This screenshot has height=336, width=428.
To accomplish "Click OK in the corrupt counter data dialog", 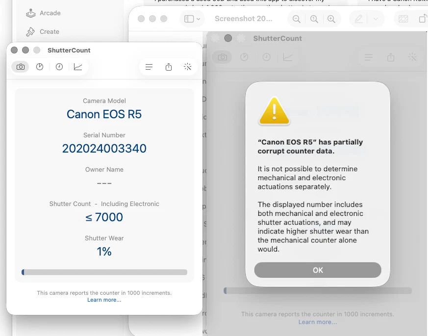I will (x=318, y=270).
